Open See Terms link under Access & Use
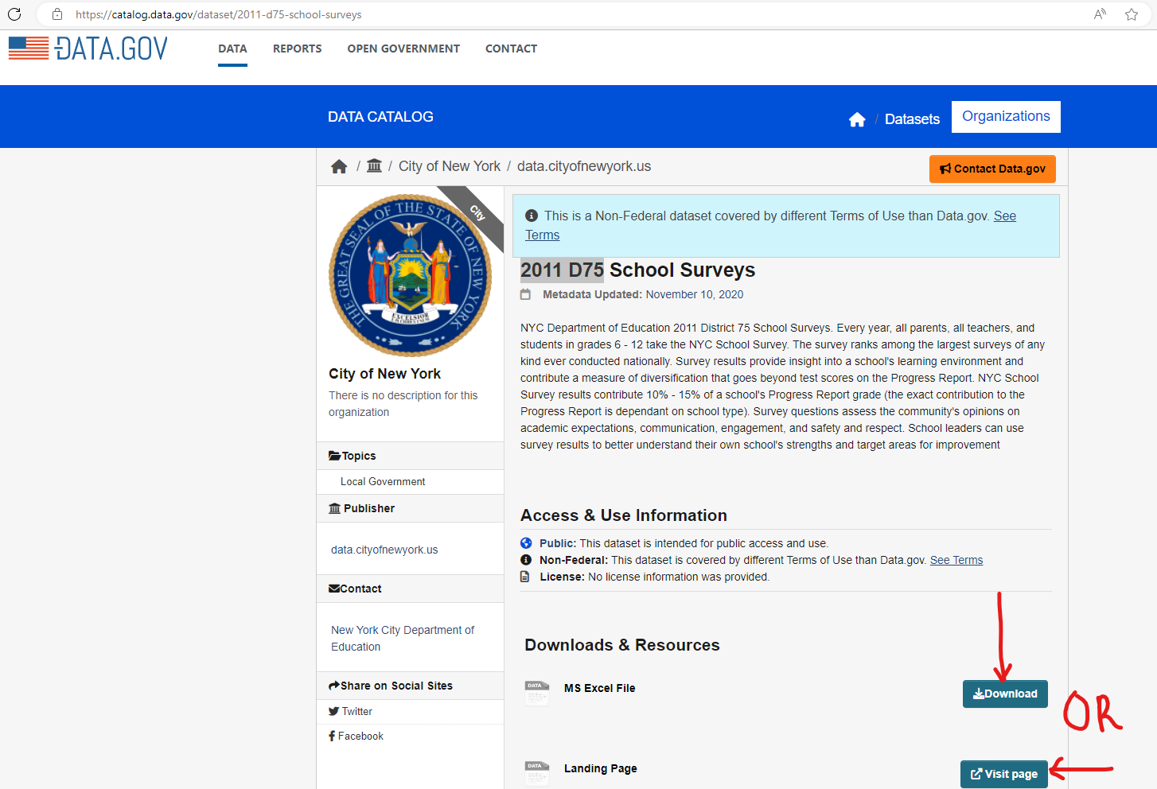The width and height of the screenshot is (1157, 789). coord(956,560)
